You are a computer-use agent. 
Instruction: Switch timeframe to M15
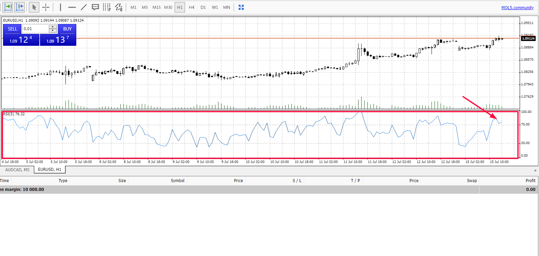(157, 7)
